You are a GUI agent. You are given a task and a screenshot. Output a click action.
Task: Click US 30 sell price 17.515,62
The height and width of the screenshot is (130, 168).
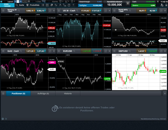coord(86,10)
